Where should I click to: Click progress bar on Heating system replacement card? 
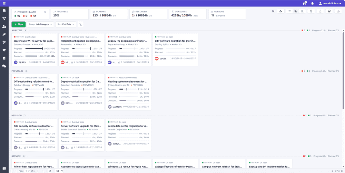pos(128,89)
